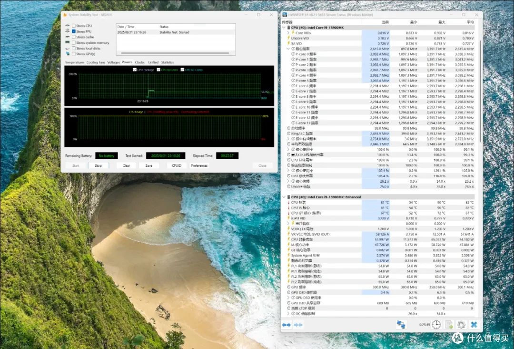Click the expand columns arrows icon in HWiNFO

point(287,325)
